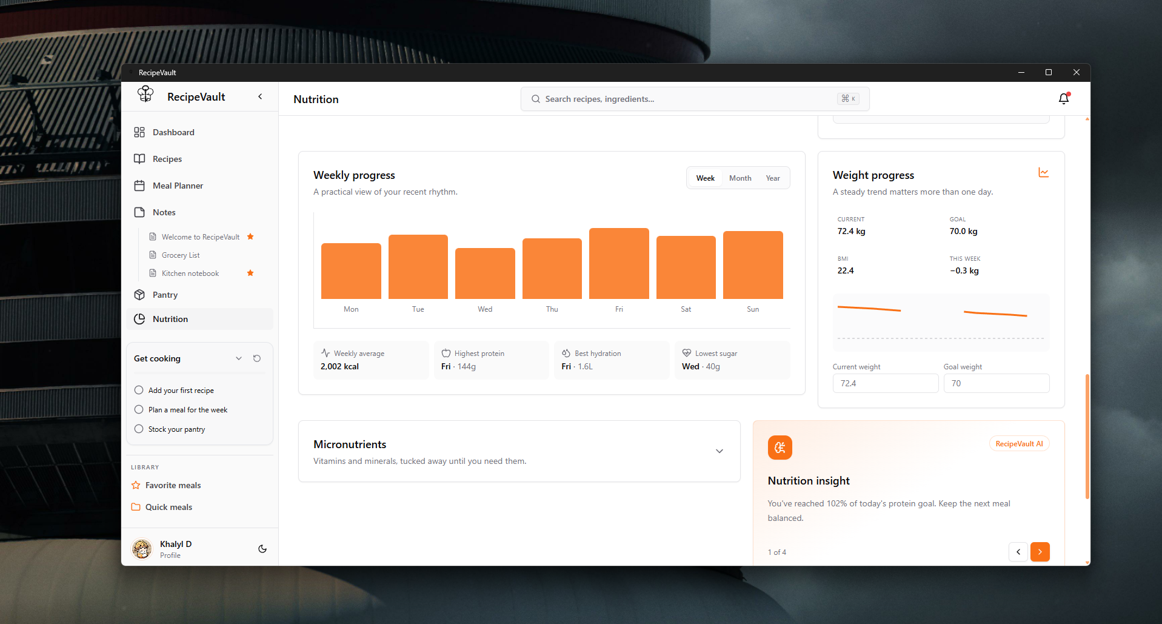1162x624 pixels.
Task: Click the Grocery List document icon
Action: click(153, 255)
